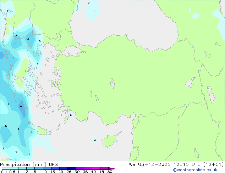Click the '(12+51)' forecast offset text
Image resolution: width=225 pixels, height=173 pixels.
click(214, 165)
